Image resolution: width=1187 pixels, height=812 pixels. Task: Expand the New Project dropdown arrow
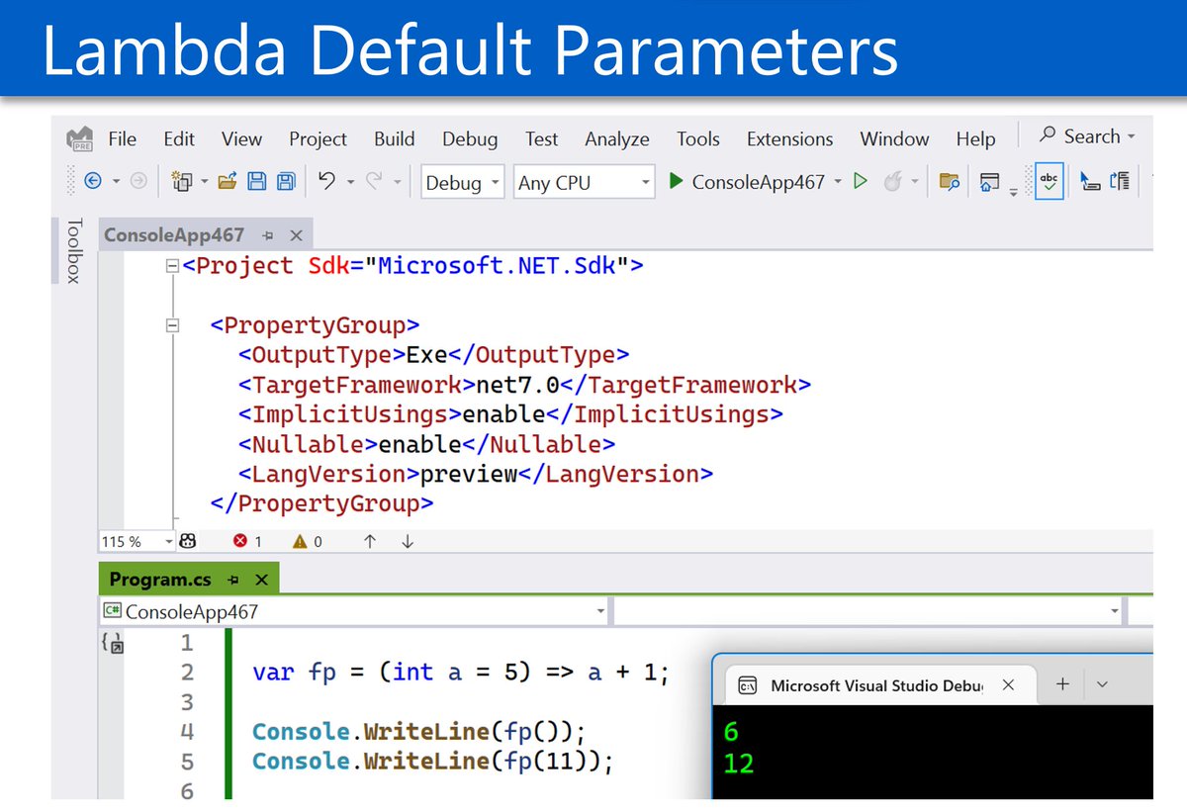[205, 182]
